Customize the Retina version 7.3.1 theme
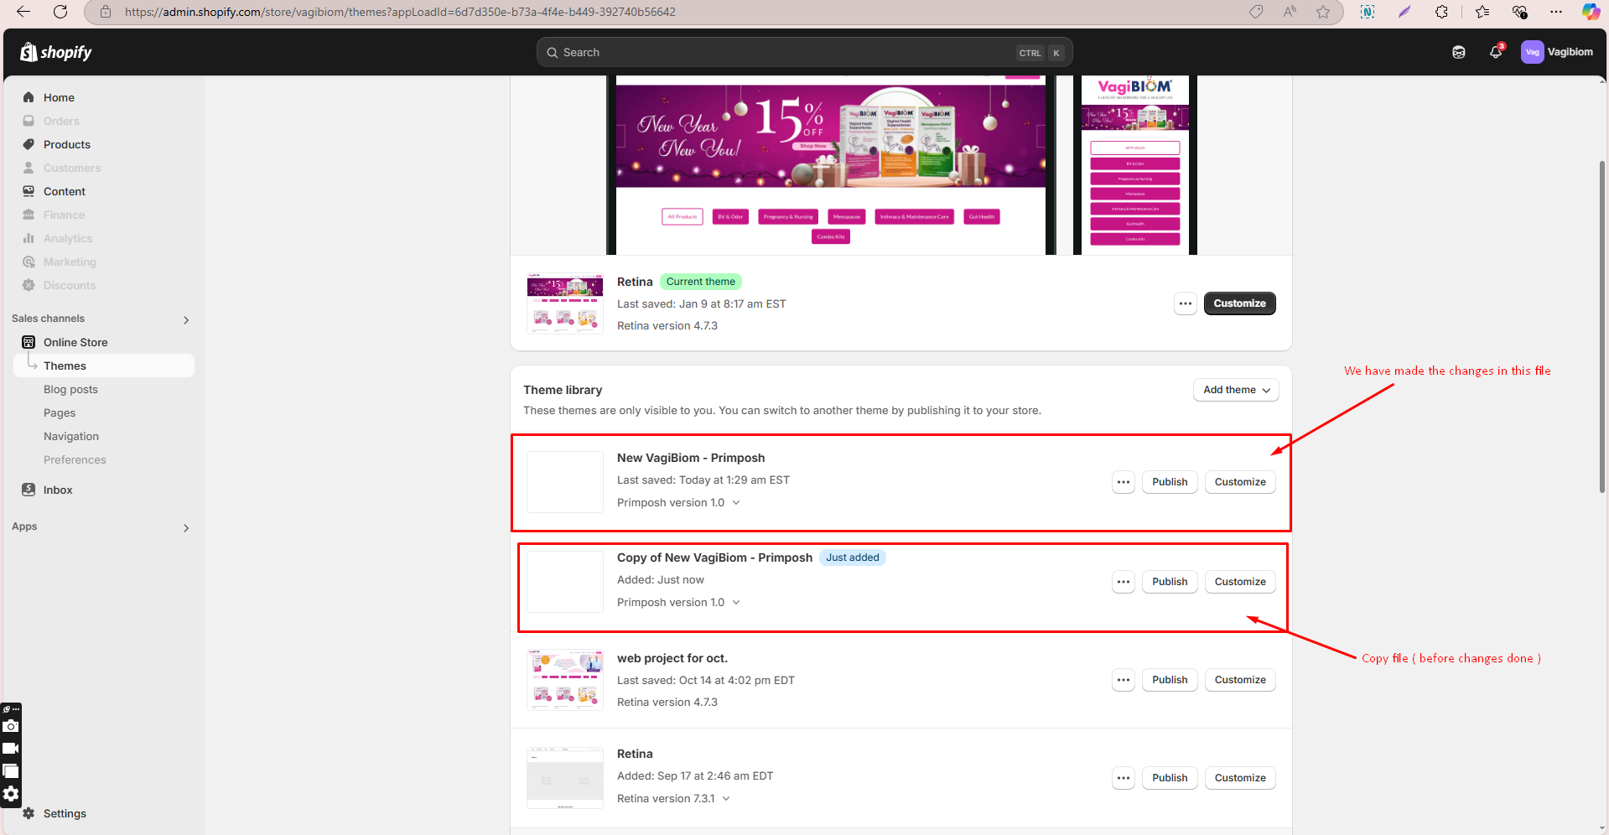 pyautogui.click(x=1240, y=778)
